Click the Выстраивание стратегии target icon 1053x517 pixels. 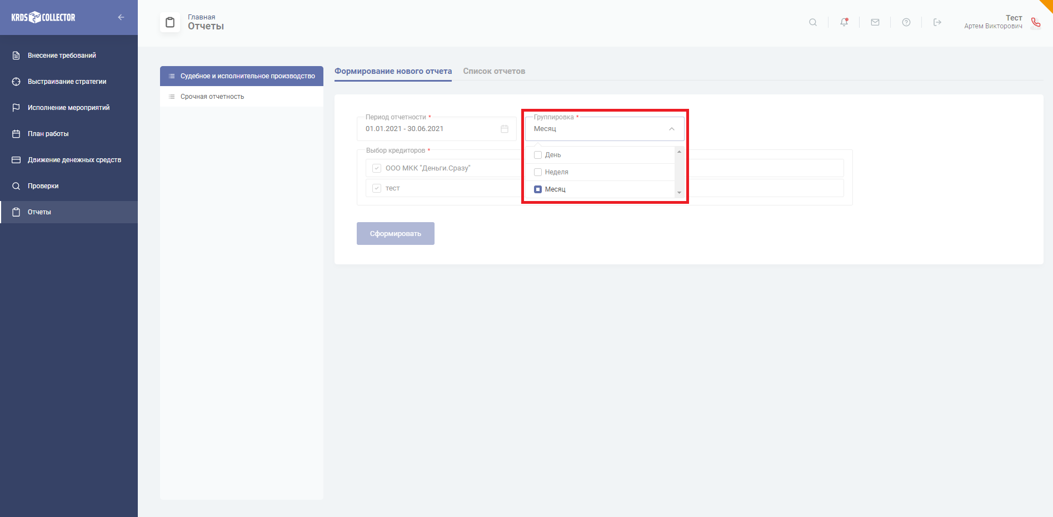(16, 82)
